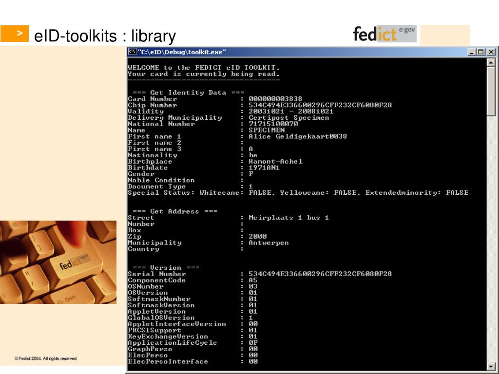Click the "=== Version ===" heading
The width and height of the screenshot is (499, 374).
coord(166,267)
